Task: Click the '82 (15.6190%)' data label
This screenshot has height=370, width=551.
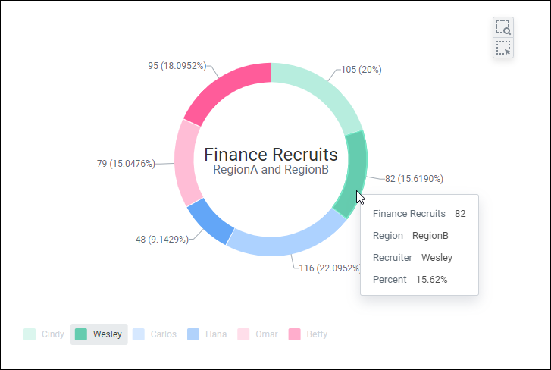Action: tap(414, 179)
